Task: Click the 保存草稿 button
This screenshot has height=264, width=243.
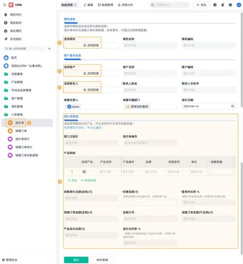Action: point(102,260)
